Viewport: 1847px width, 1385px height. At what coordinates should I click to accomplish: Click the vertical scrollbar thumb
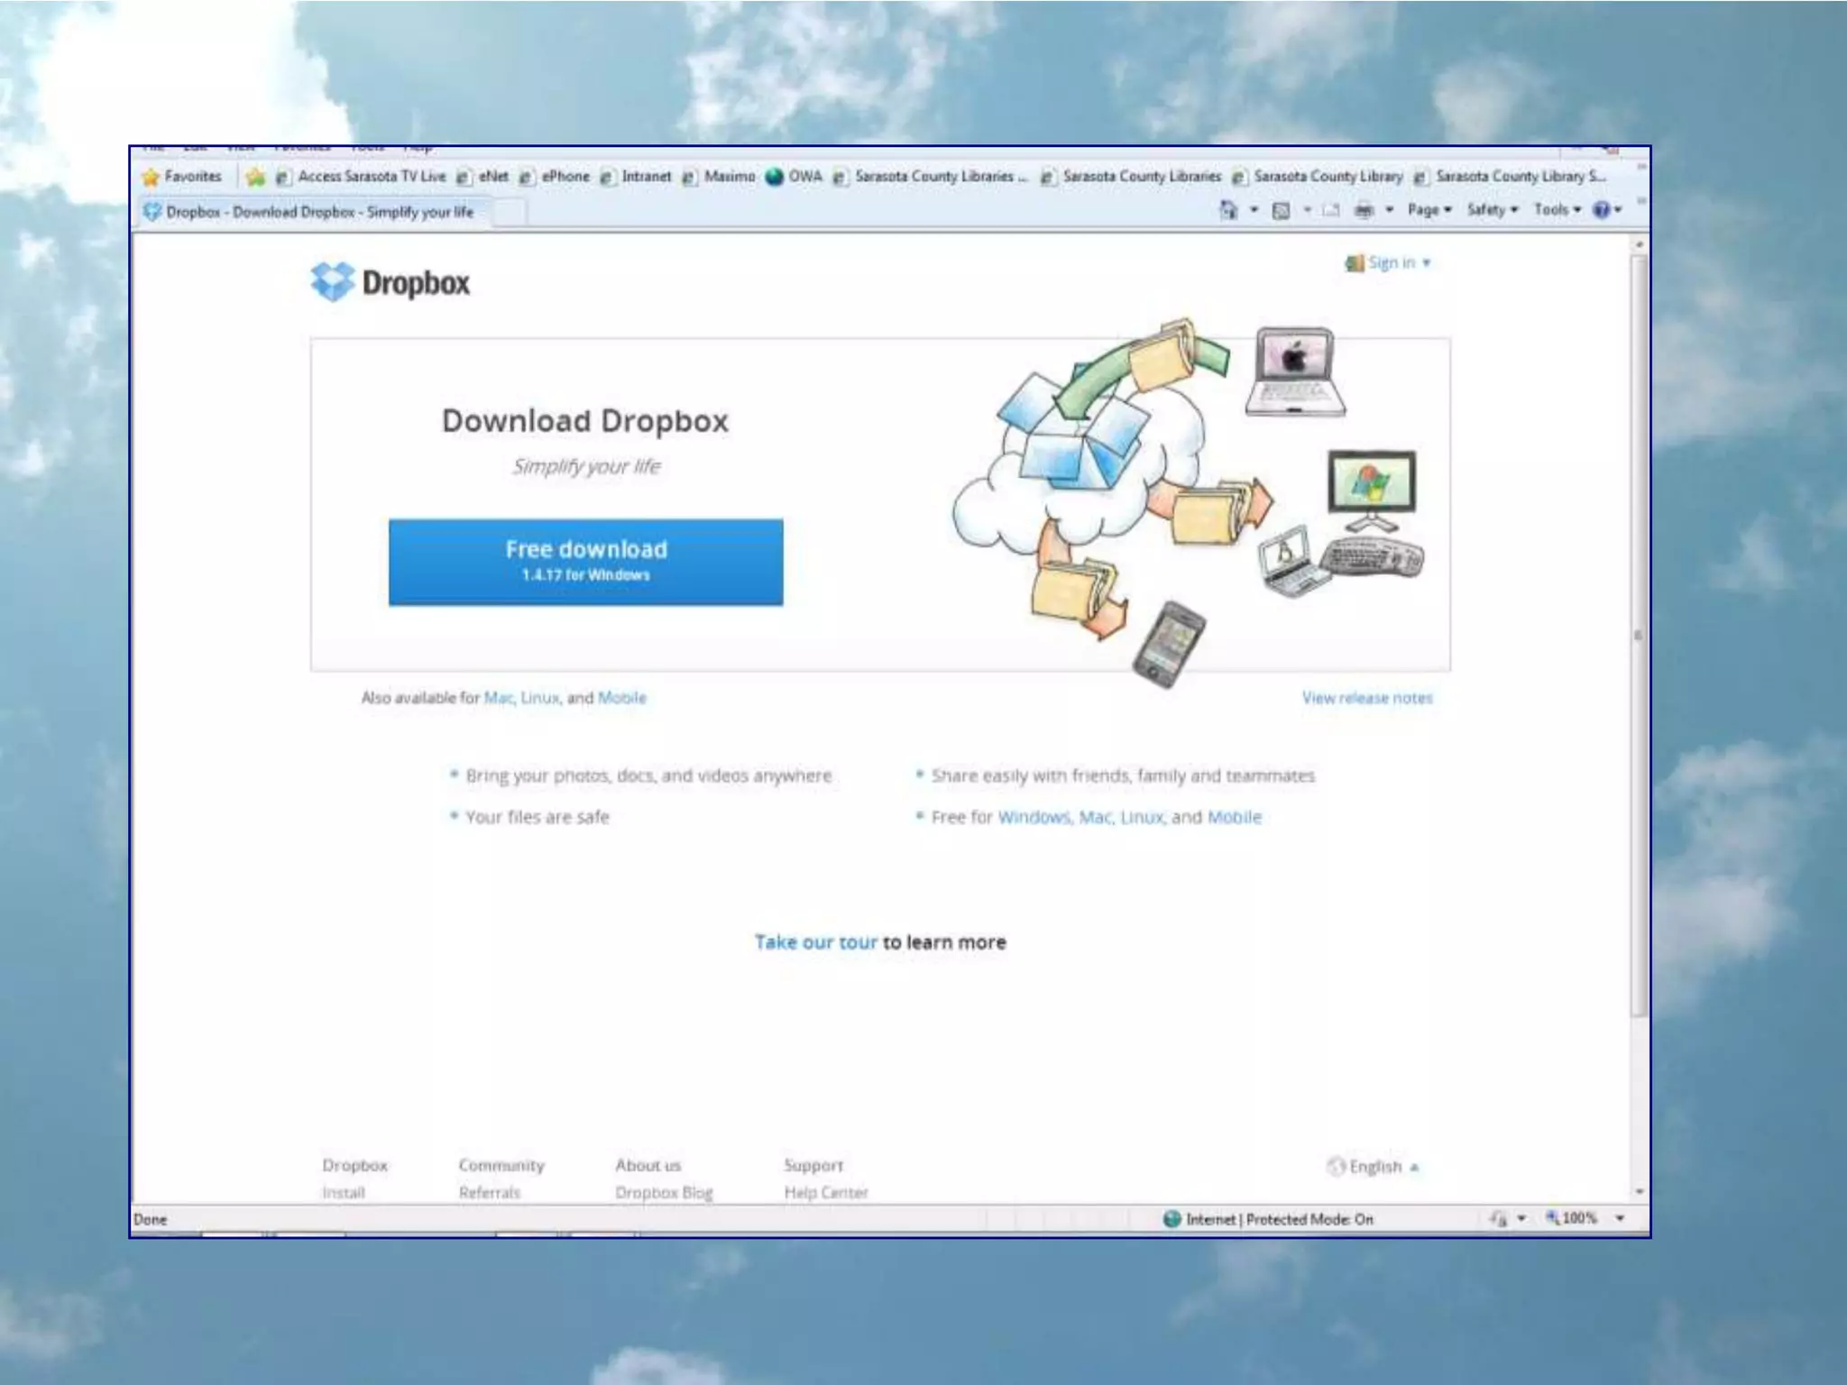pos(1639,635)
